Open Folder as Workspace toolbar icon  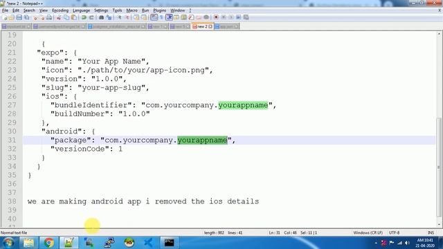tap(199, 17)
